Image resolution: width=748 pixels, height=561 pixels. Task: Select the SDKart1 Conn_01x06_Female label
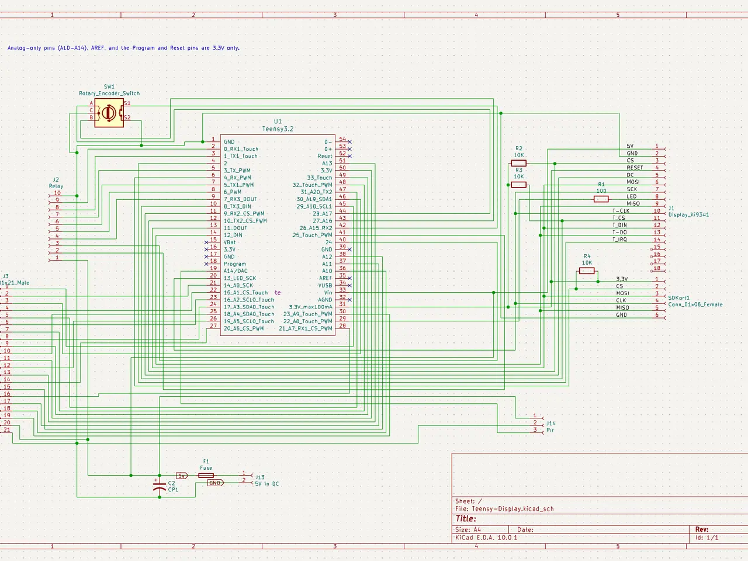(695, 301)
